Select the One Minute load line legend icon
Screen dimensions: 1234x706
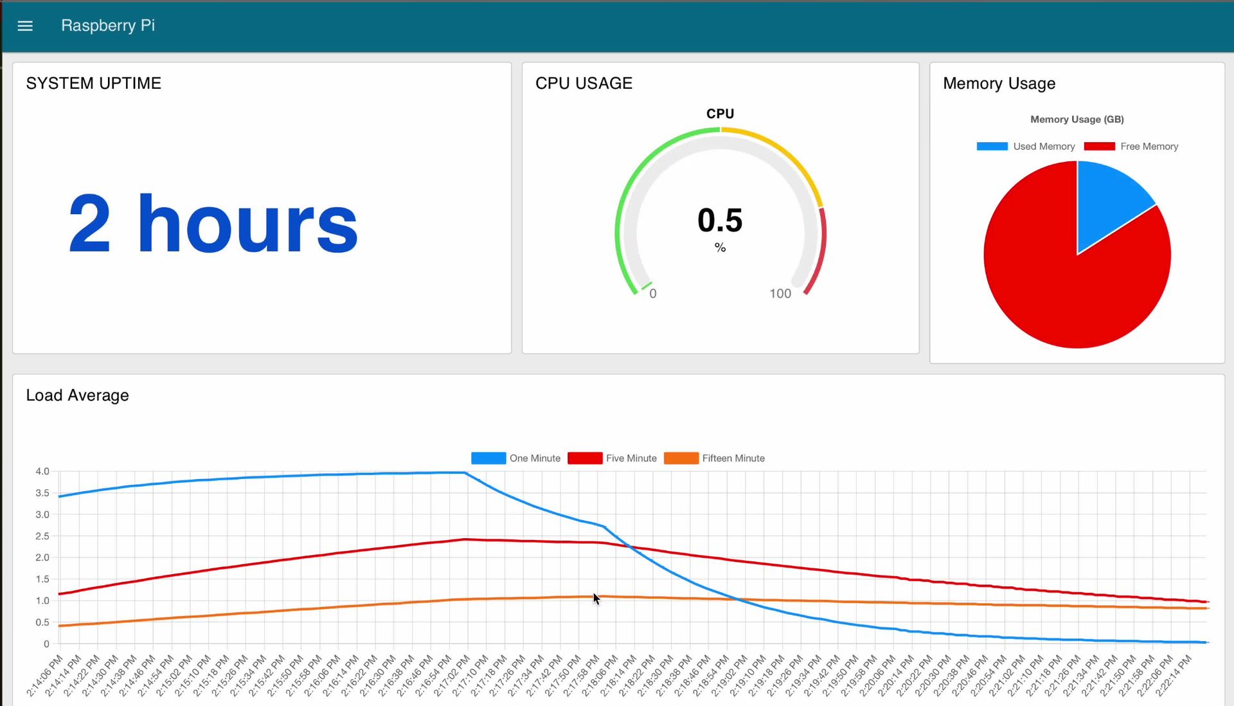tap(489, 458)
